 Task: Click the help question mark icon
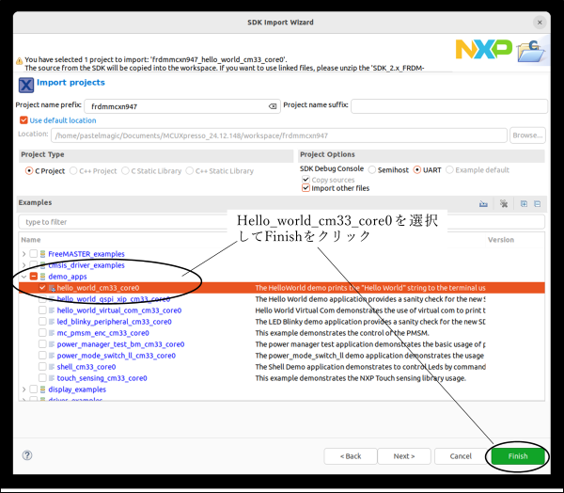(x=27, y=455)
